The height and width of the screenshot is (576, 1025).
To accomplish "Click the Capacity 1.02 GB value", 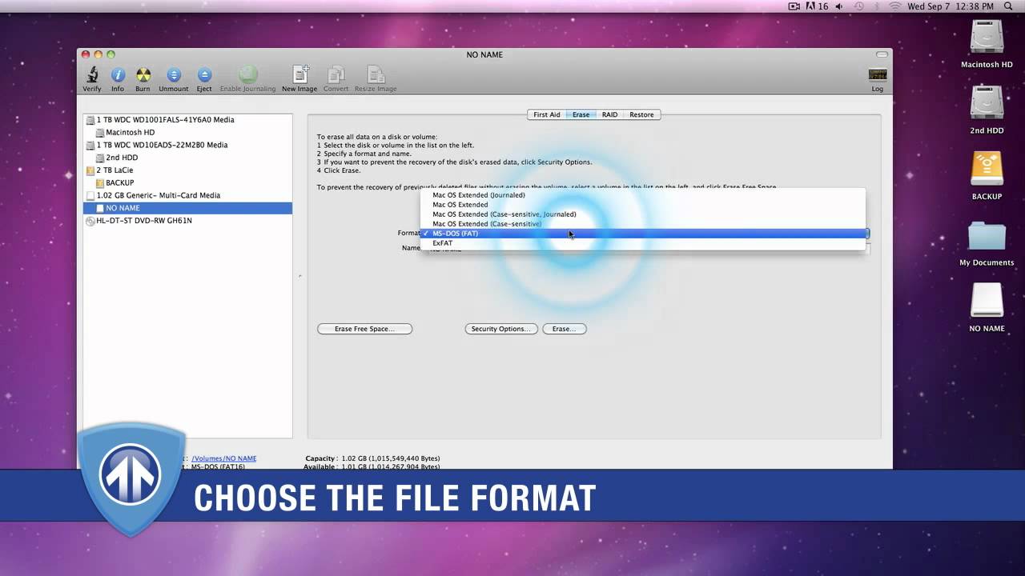I will point(390,458).
